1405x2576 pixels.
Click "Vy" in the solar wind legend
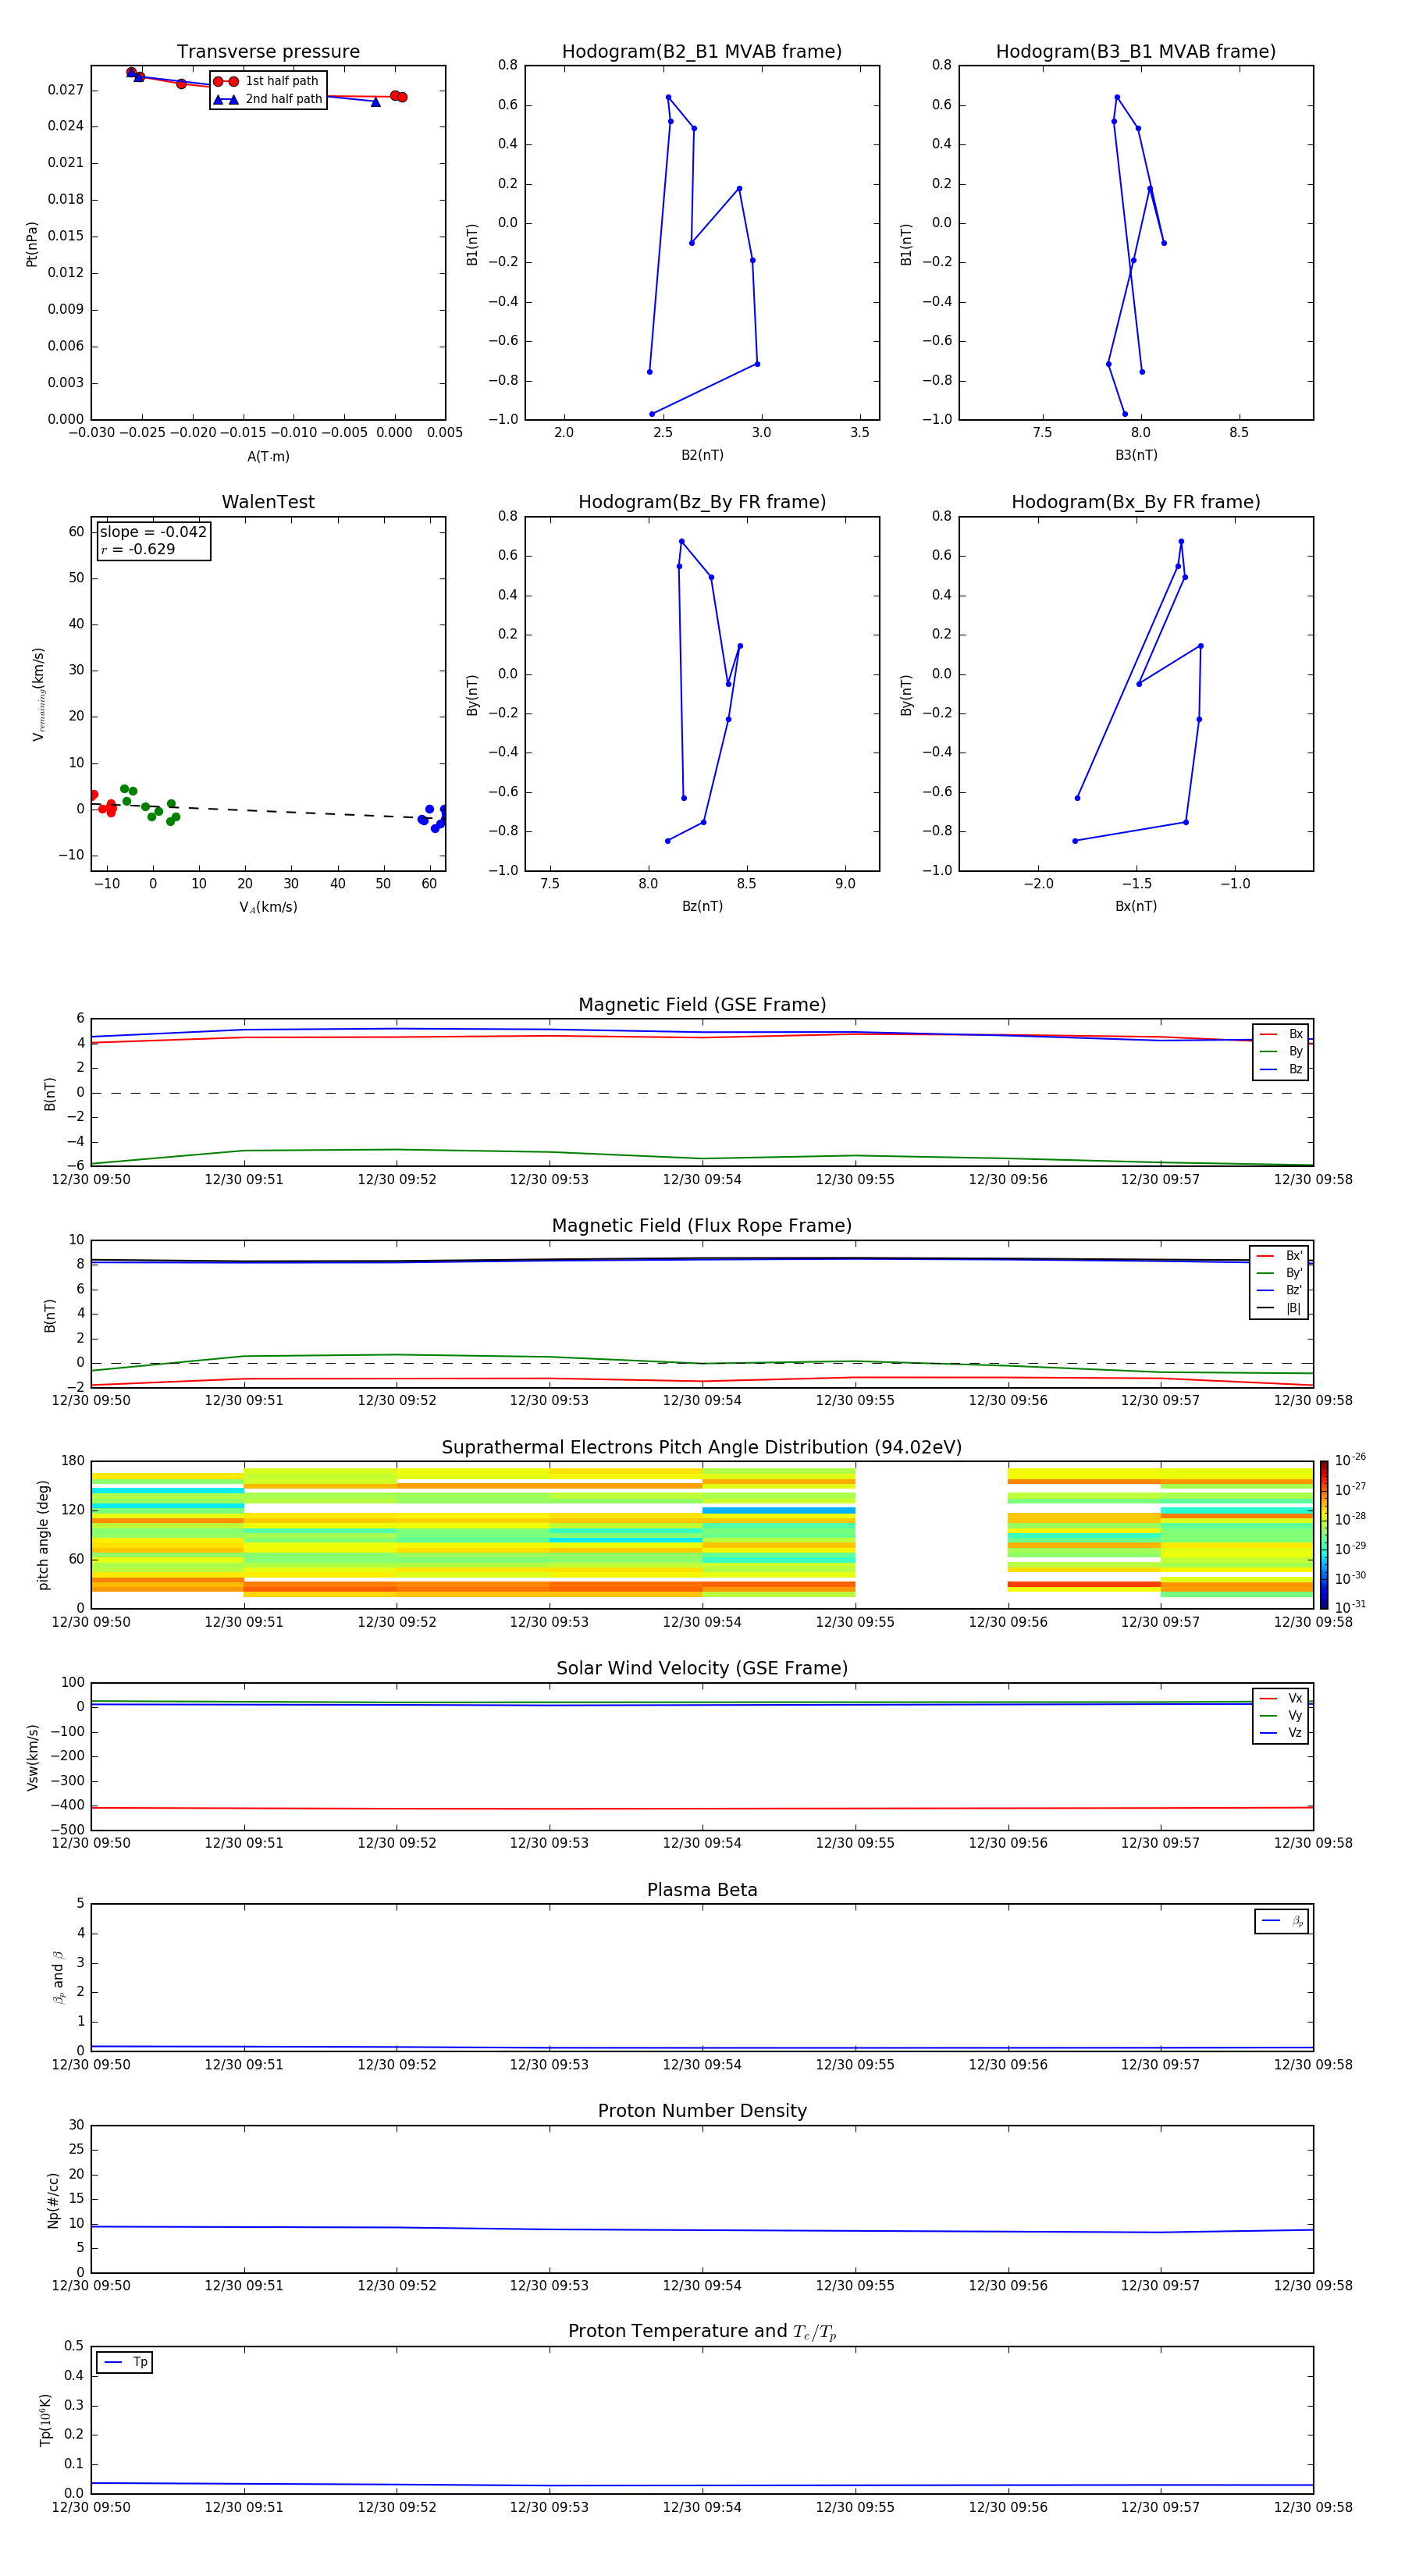click(1295, 1716)
